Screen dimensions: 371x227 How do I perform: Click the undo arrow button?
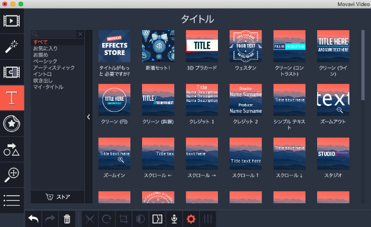34,219
